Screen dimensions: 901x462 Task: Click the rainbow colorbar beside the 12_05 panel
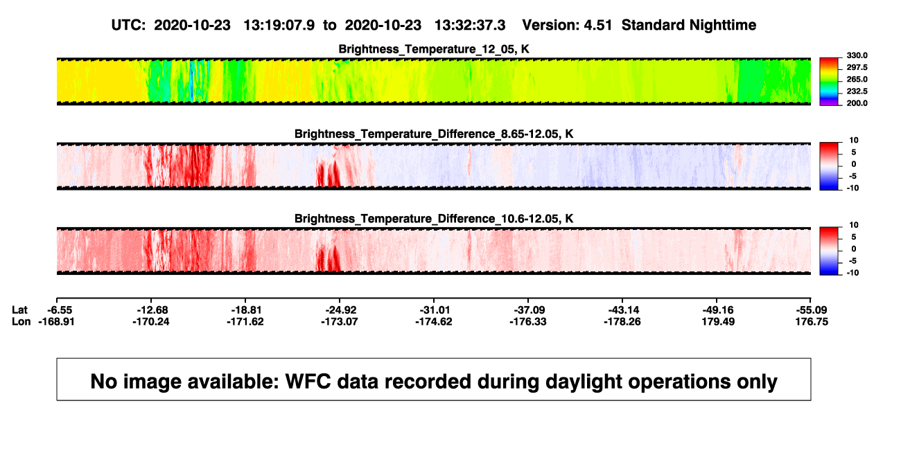tap(830, 81)
